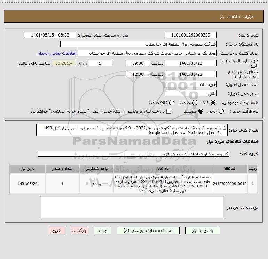Open مشاهده مدارک پیوستی (2) button
The width and height of the screenshot is (268, 259).
click(148, 230)
